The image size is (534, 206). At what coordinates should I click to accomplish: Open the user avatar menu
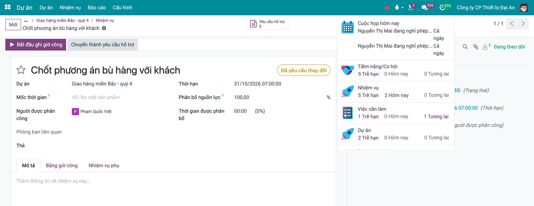[524, 8]
